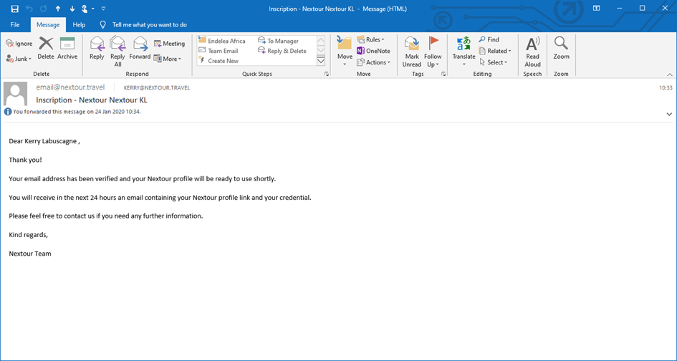This screenshot has height=361, width=677.
Task: Go to Previous Item up arrow
Action: [58, 9]
